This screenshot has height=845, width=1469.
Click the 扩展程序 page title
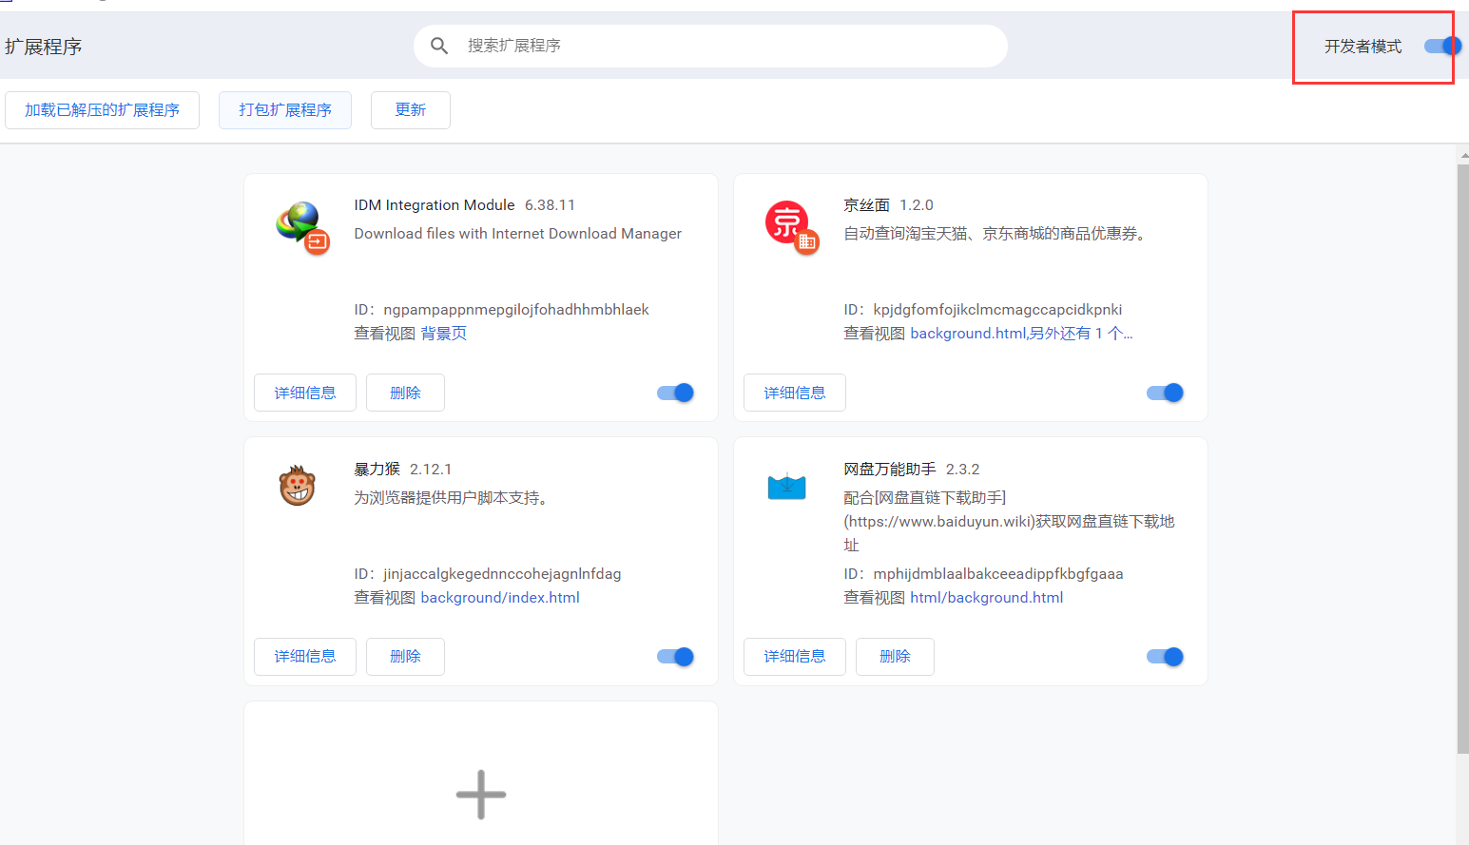(x=43, y=47)
